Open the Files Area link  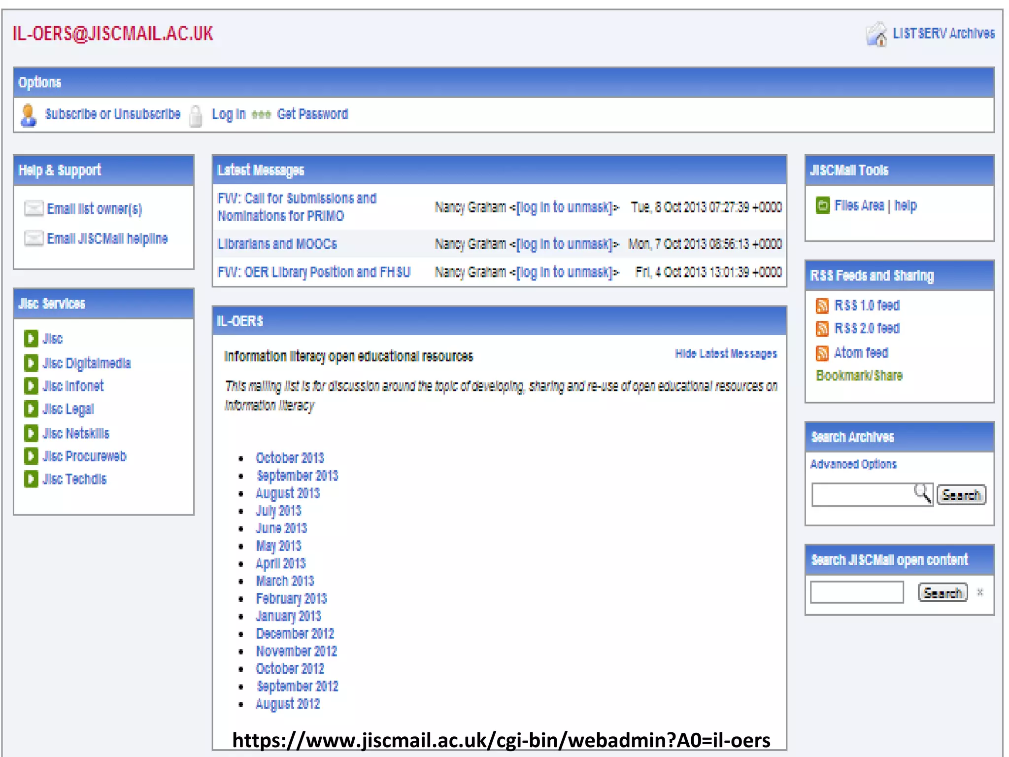[x=859, y=206]
